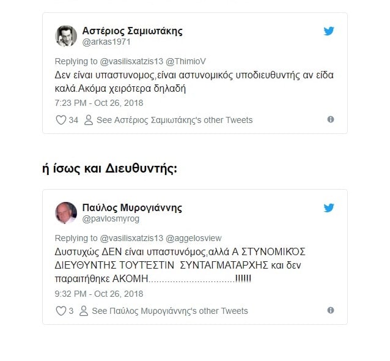Click the display name Αστέριος Σαμιωτάκης
Screen dimensions: 390x361
tap(132, 31)
